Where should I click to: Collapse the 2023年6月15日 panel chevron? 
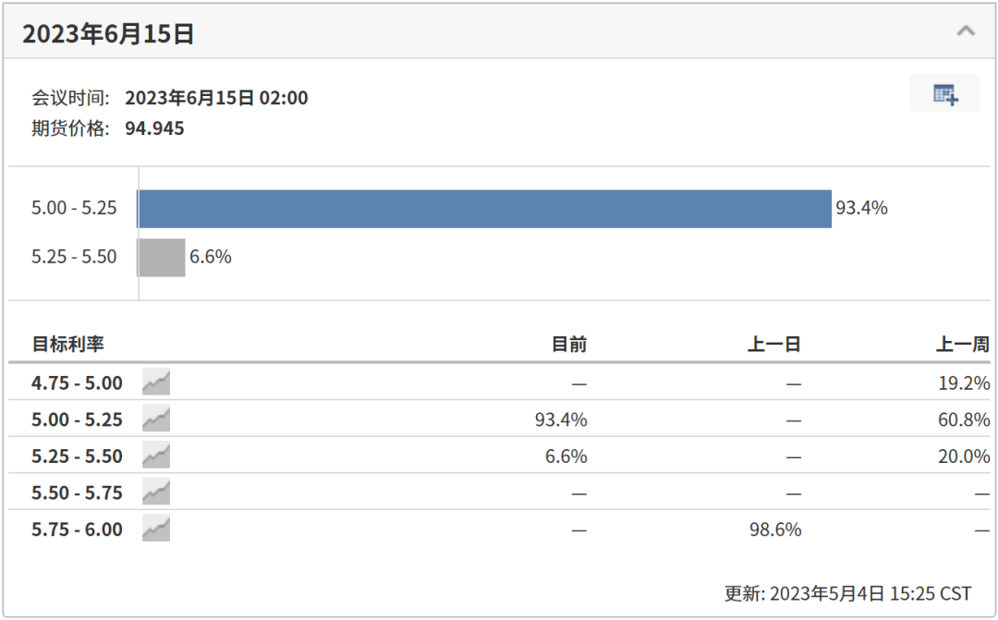click(x=966, y=30)
